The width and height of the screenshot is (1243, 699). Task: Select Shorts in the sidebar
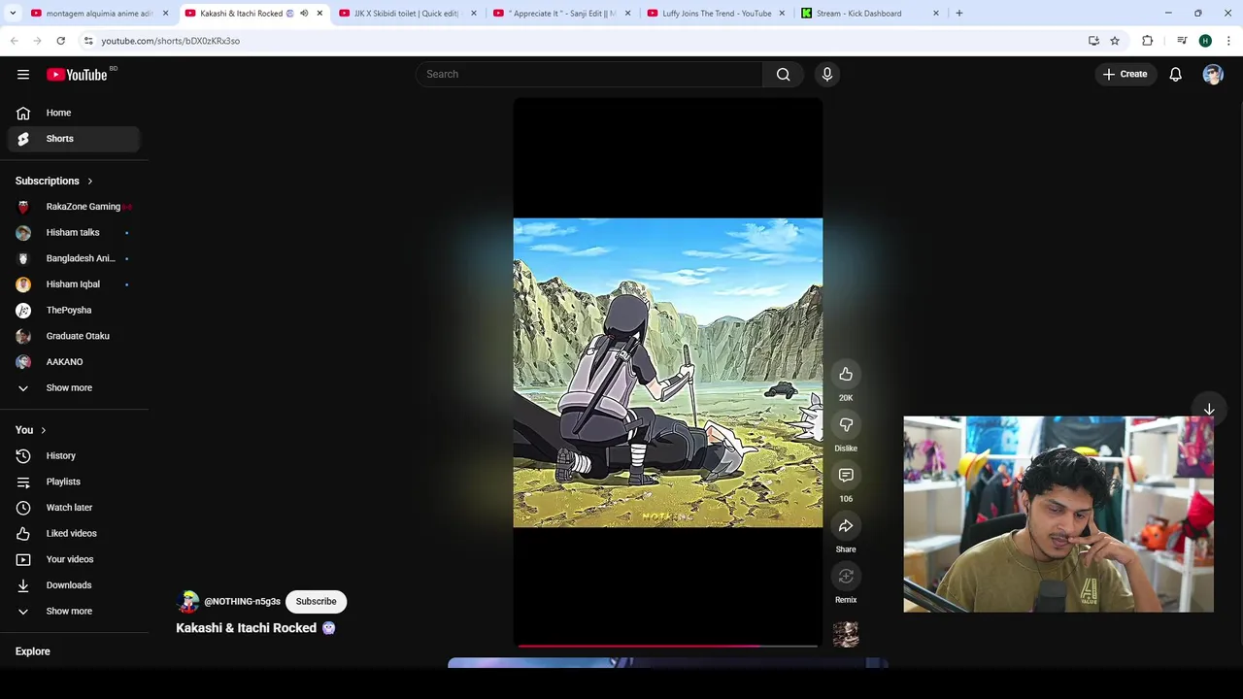click(x=74, y=139)
